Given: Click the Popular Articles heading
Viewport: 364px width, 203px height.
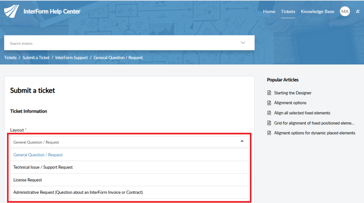Looking at the screenshot, I should [283, 80].
